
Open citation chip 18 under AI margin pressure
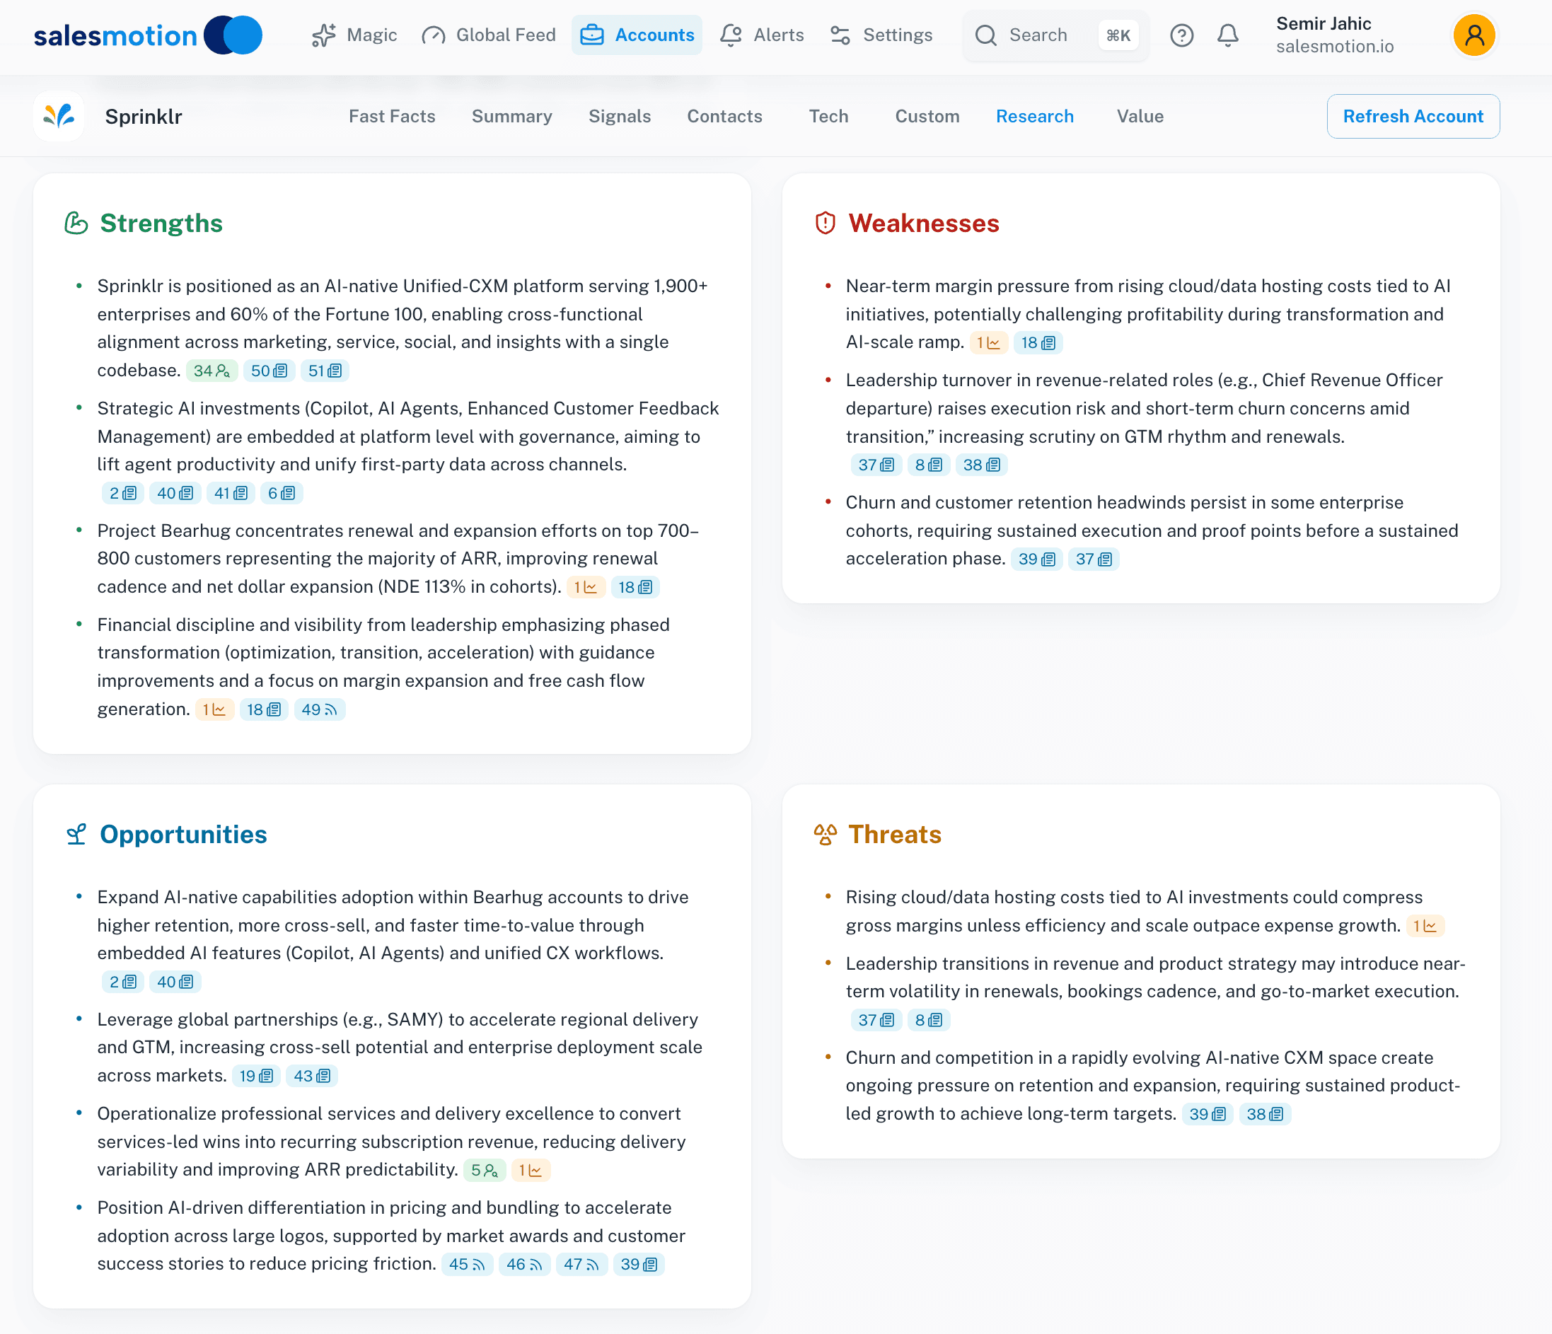click(1038, 342)
